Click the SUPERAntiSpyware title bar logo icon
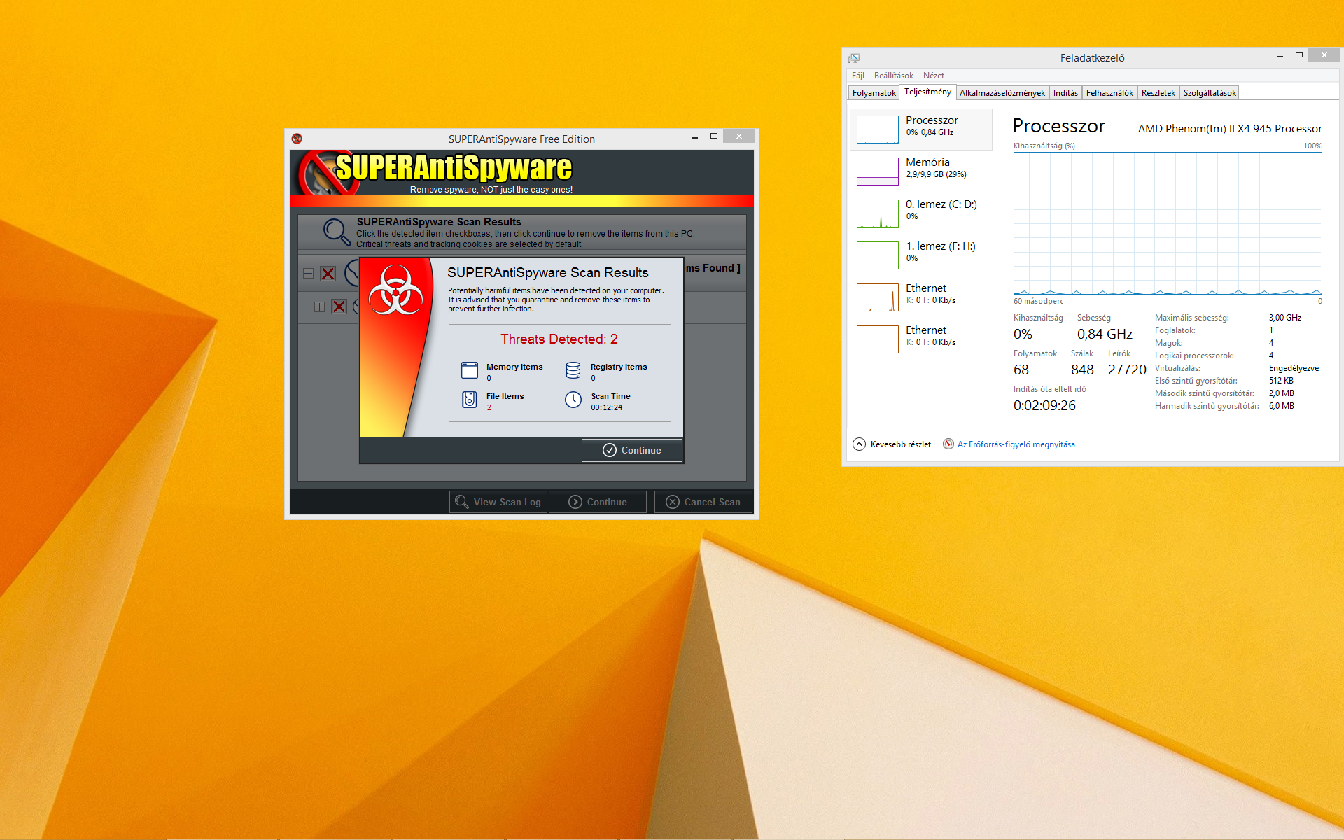Screen dimensions: 1344x840 click(x=297, y=139)
